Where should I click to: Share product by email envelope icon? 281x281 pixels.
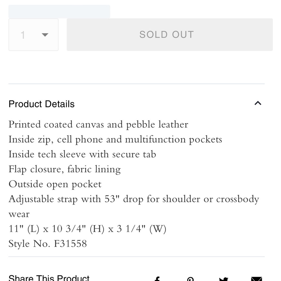tap(256, 279)
